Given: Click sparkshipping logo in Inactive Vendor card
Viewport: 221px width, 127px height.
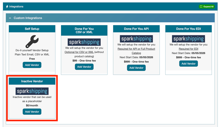Looking at the screenshot, I should click(x=32, y=91).
